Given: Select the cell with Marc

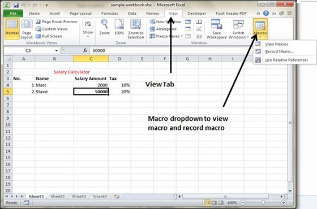Looking at the screenshot, I should pos(54,85).
